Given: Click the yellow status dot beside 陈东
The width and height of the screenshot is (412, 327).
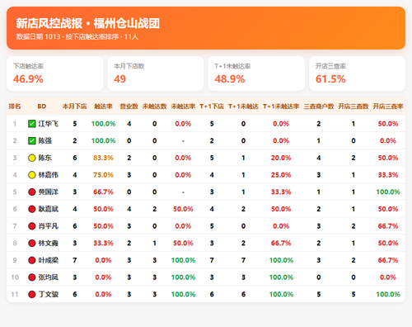Looking at the screenshot, I should point(32,158).
